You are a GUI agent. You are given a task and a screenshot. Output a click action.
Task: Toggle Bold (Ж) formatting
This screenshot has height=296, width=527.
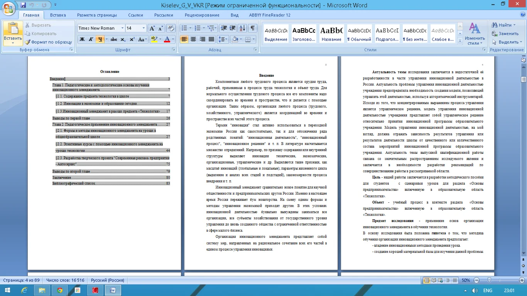coord(82,39)
